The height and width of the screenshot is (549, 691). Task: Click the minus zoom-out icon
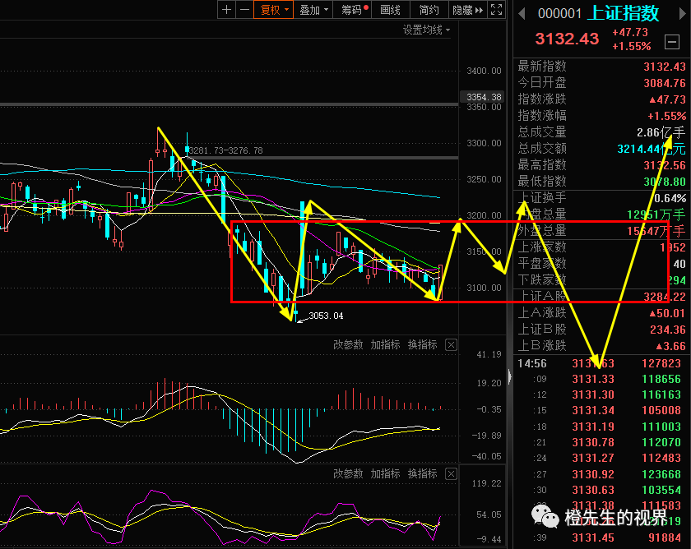click(244, 10)
